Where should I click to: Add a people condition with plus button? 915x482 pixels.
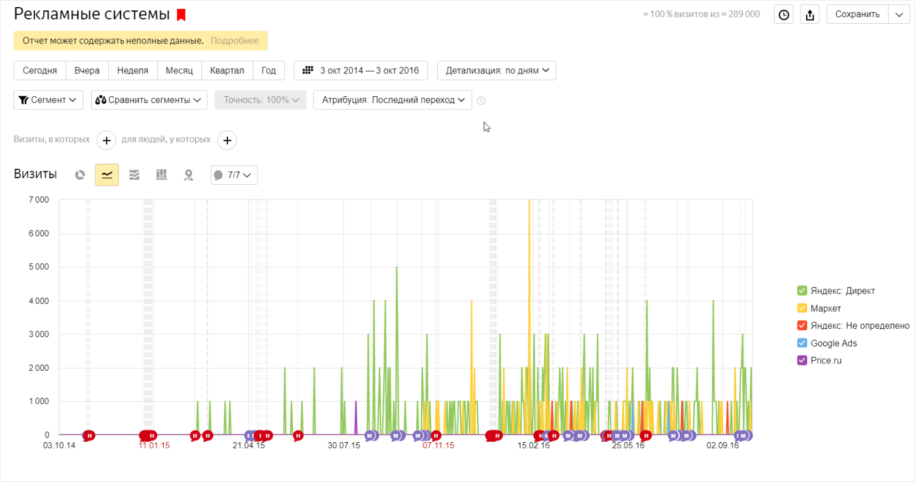pyautogui.click(x=227, y=140)
